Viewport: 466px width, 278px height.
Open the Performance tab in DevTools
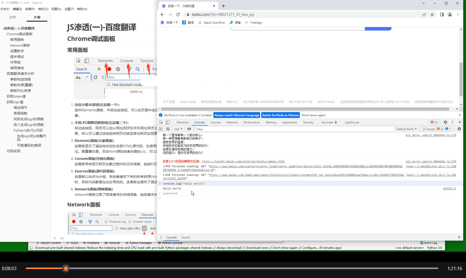pos(252,122)
